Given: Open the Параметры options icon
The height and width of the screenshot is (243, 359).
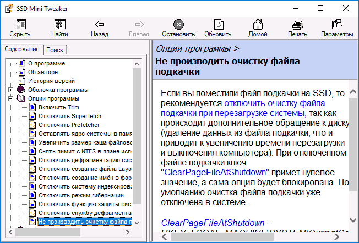Looking at the screenshot, I should (x=337, y=24).
